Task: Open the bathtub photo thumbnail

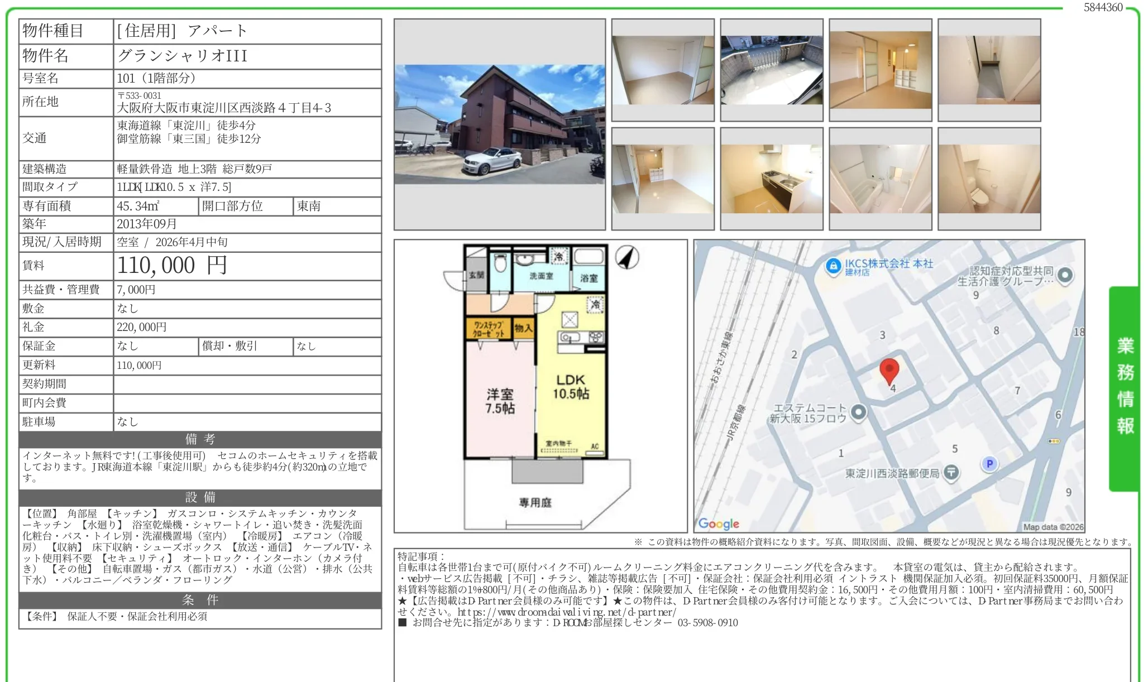Action: 880,179
